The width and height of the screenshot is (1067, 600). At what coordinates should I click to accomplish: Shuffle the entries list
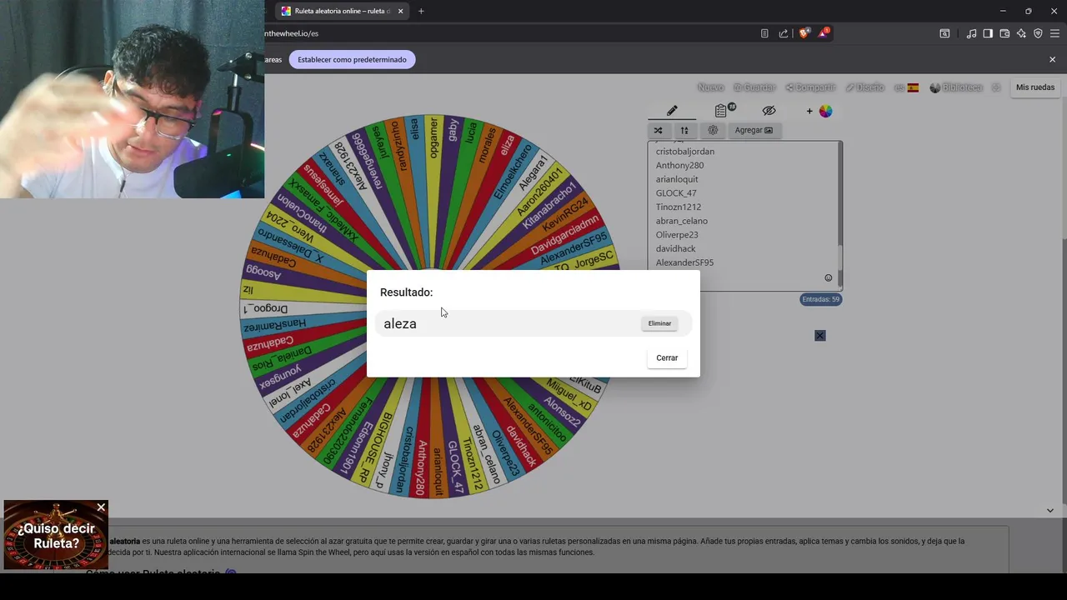coord(658,130)
